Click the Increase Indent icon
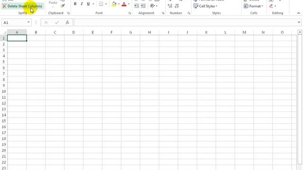Screen dimensions: 303x170 pyautogui.click(x=143, y=6)
